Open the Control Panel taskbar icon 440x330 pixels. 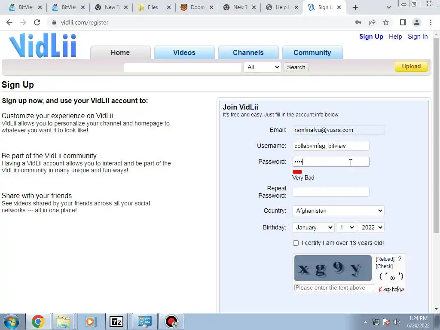pyautogui.click(x=144, y=321)
